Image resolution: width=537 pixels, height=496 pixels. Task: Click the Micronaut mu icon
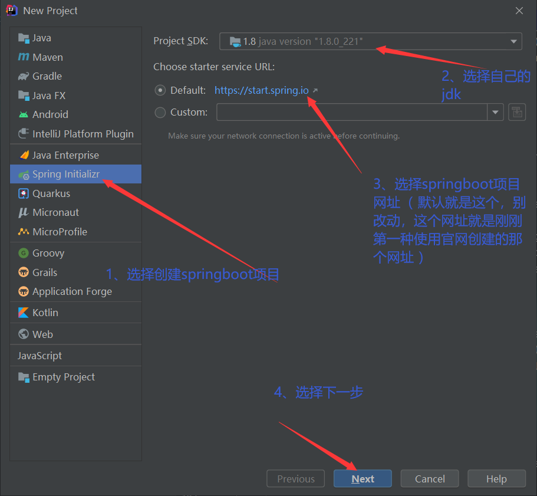[x=24, y=212]
